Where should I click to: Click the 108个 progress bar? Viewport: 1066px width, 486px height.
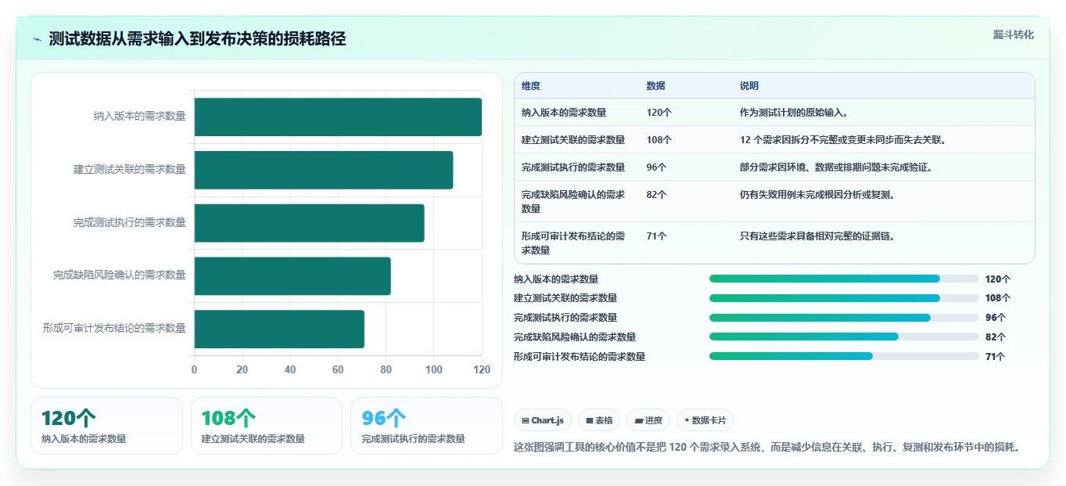(x=844, y=298)
